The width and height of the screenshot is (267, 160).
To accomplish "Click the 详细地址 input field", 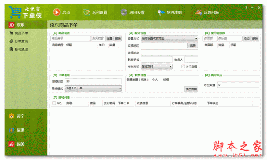I will [169, 52].
